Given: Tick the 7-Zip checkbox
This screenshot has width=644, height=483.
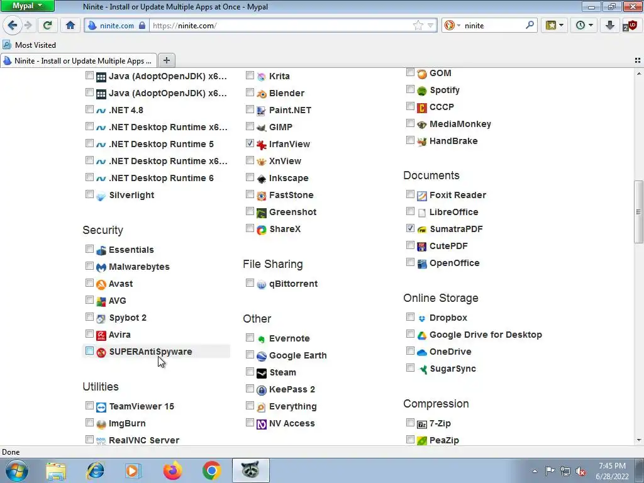Looking at the screenshot, I should coord(410,422).
